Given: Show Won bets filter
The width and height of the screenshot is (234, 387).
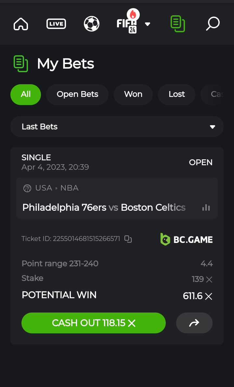Looking at the screenshot, I should tap(133, 94).
